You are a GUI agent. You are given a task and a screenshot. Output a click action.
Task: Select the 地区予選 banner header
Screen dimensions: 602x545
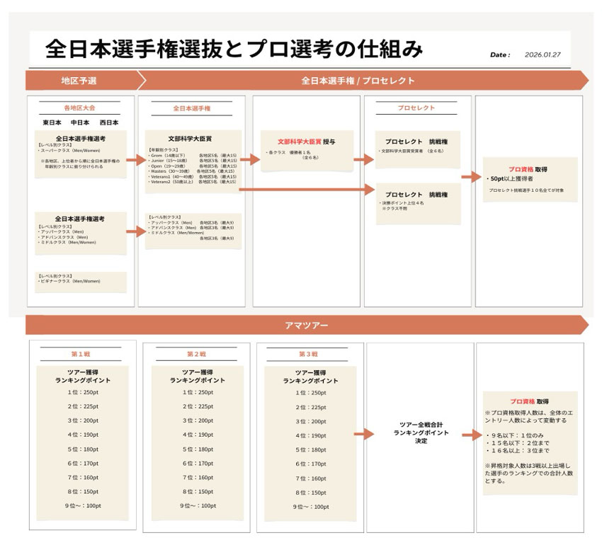pyautogui.click(x=79, y=81)
